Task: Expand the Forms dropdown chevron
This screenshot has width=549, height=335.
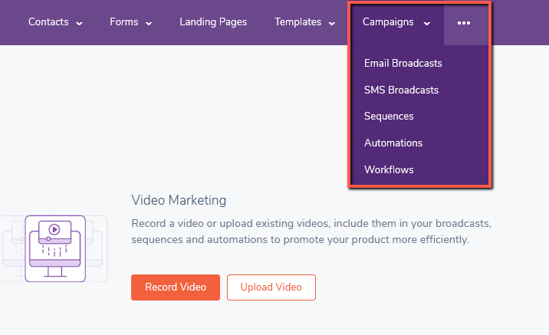Action: (x=149, y=24)
